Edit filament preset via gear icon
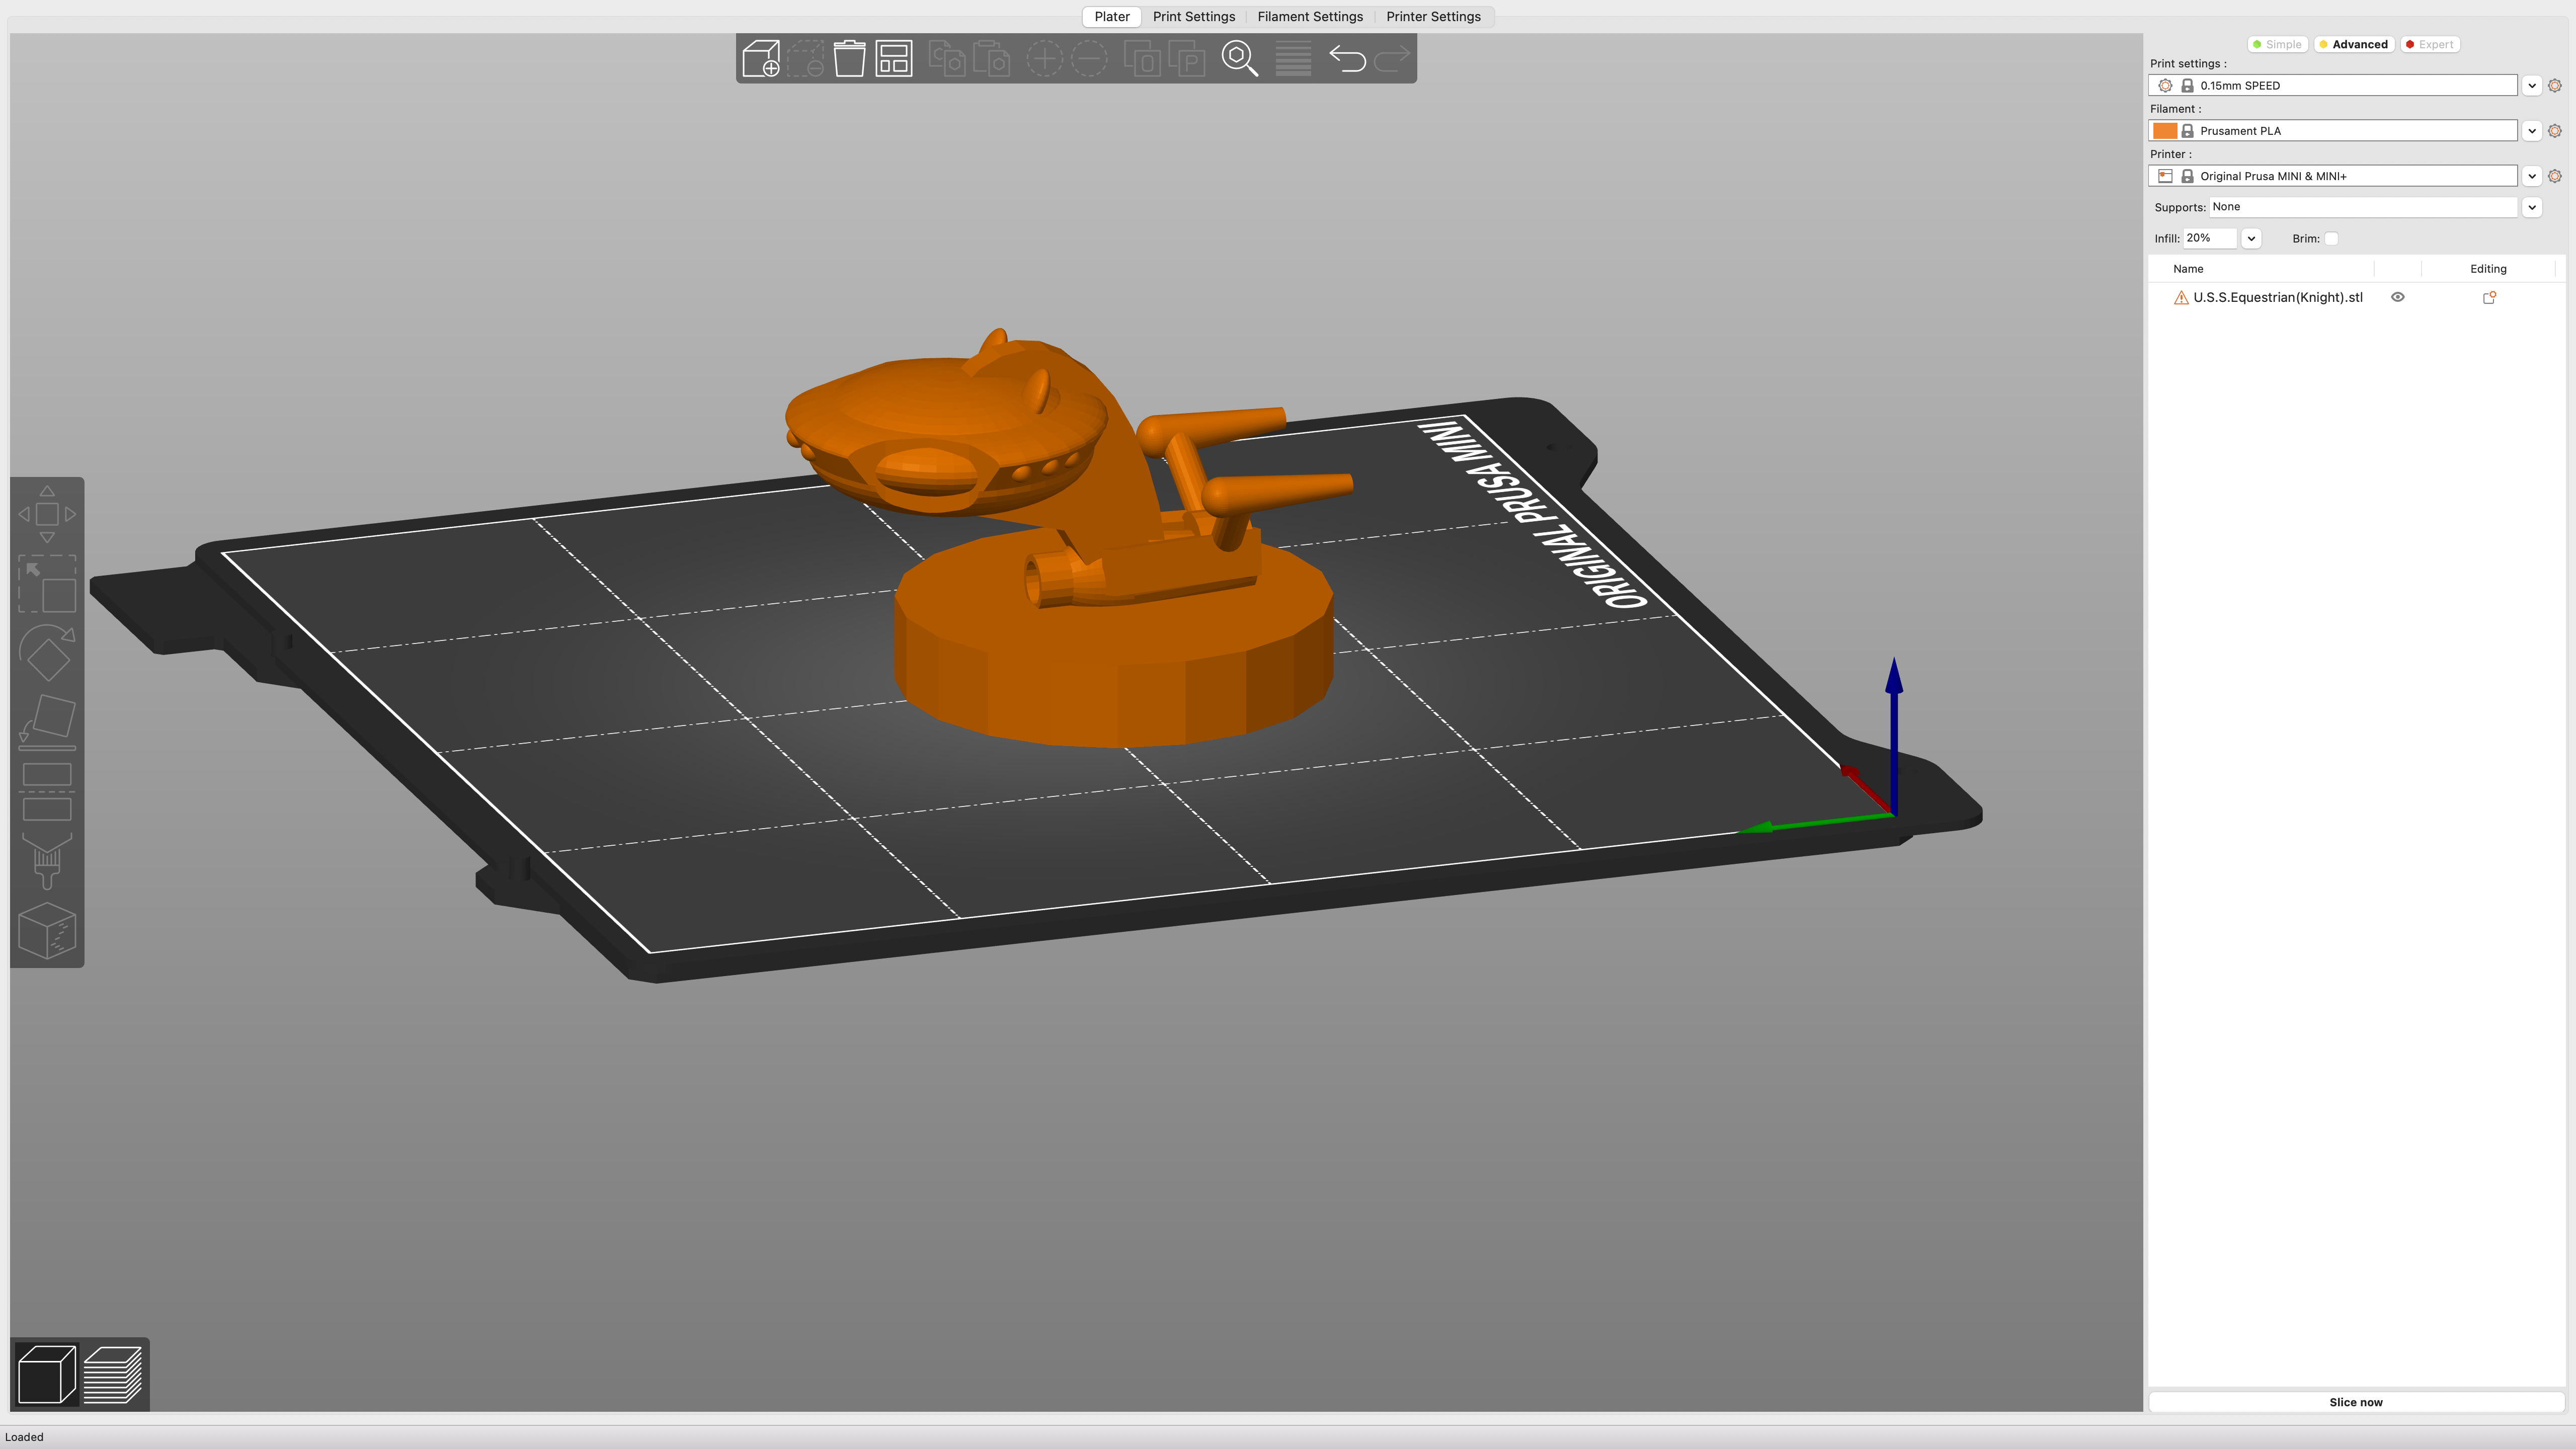This screenshot has height=1449, width=2576. pyautogui.click(x=2555, y=131)
